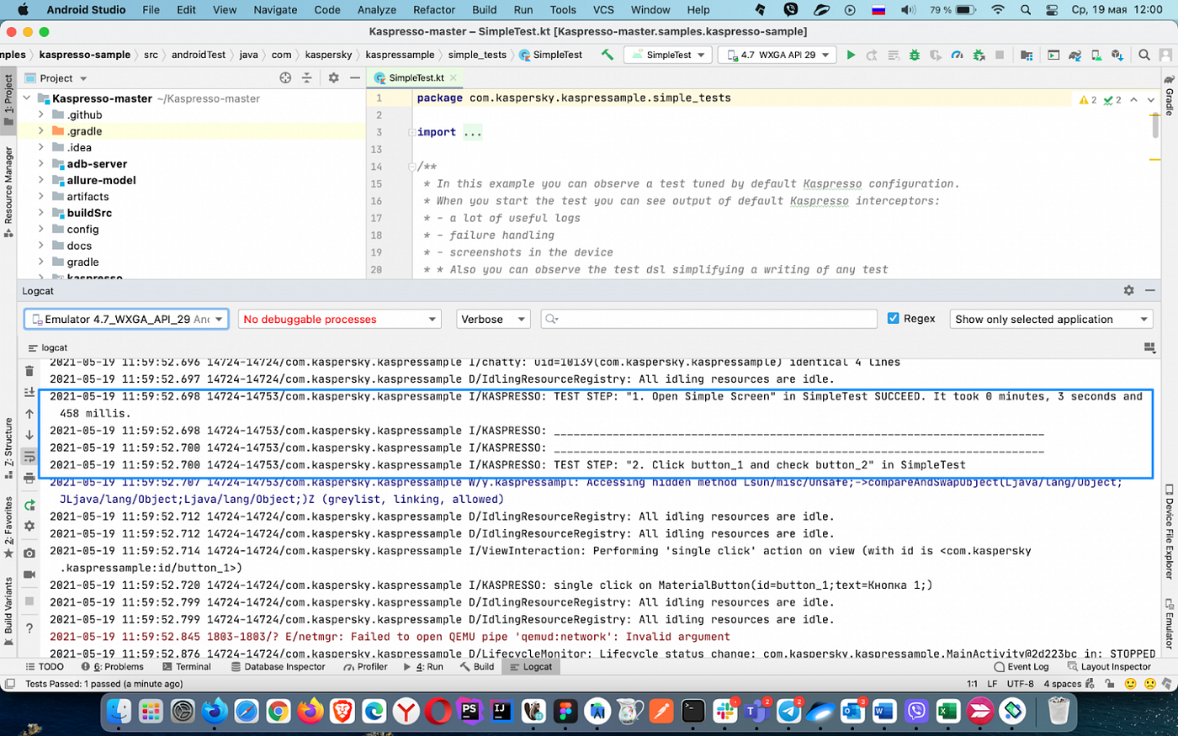Viewport: 1178px width, 736px height.
Task: Open the Device File Explorer panel
Action: tap(1169, 532)
